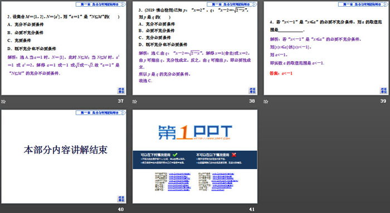The width and height of the screenshot is (390, 213).
Task: Click the green checkmark icon on slide 41
Action: point(175,155)
